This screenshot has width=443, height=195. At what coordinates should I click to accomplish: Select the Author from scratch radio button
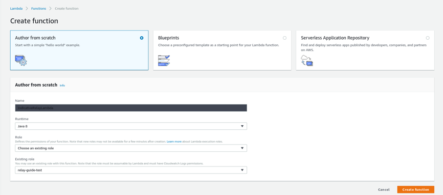pos(142,38)
